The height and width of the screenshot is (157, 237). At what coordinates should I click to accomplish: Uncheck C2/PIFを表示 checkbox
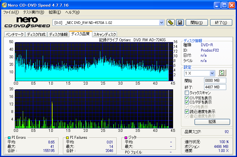tap(187, 102)
